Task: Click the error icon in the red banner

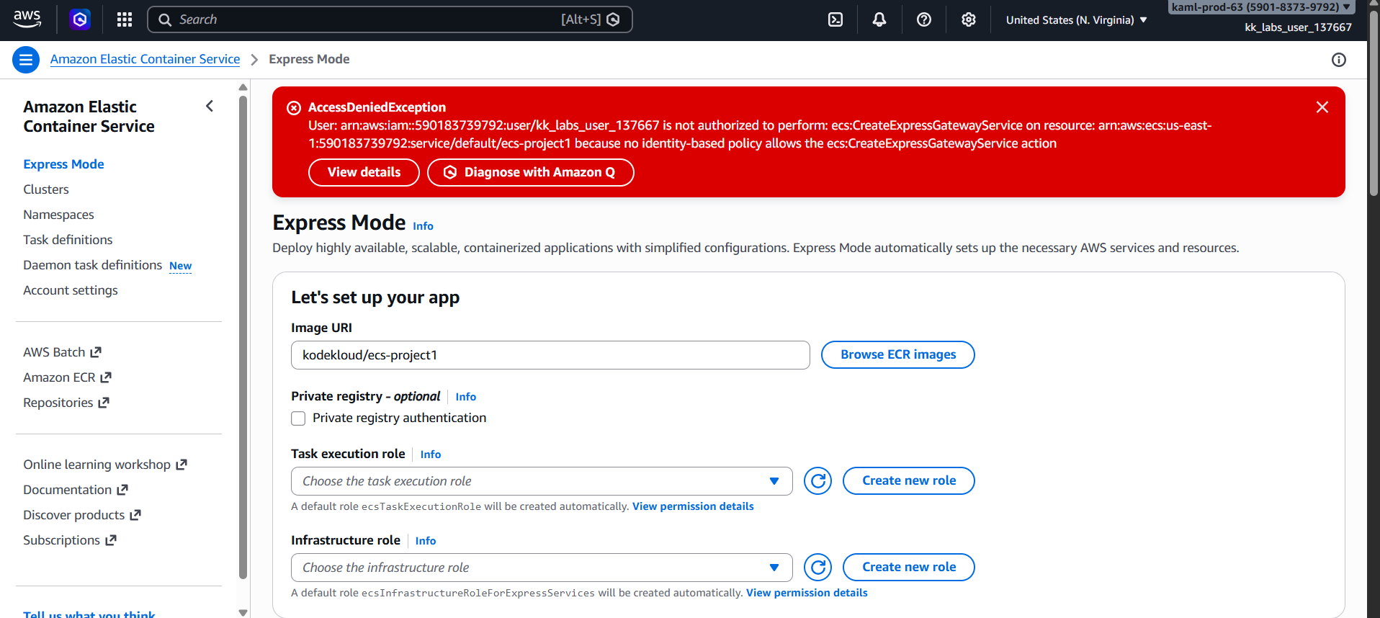Action: [294, 108]
